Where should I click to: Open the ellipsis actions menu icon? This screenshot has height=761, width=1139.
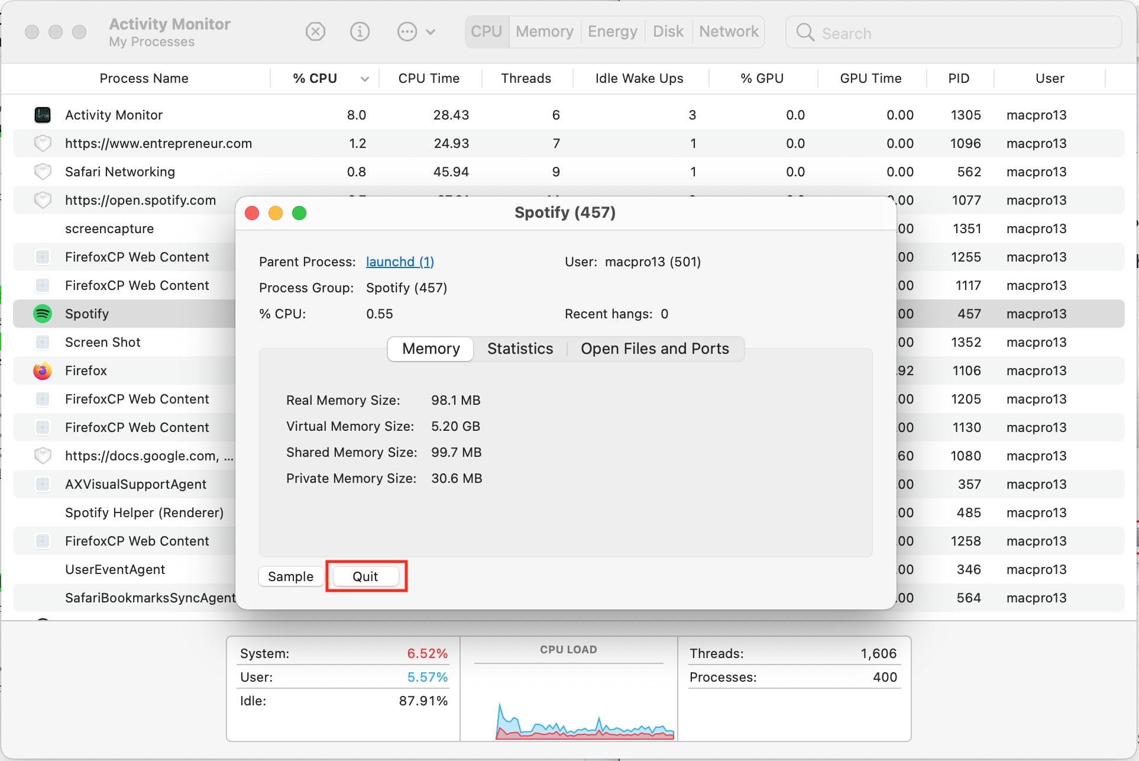pyautogui.click(x=407, y=31)
